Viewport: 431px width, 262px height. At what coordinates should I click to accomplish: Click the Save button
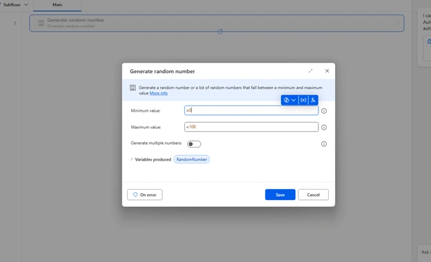point(280,194)
